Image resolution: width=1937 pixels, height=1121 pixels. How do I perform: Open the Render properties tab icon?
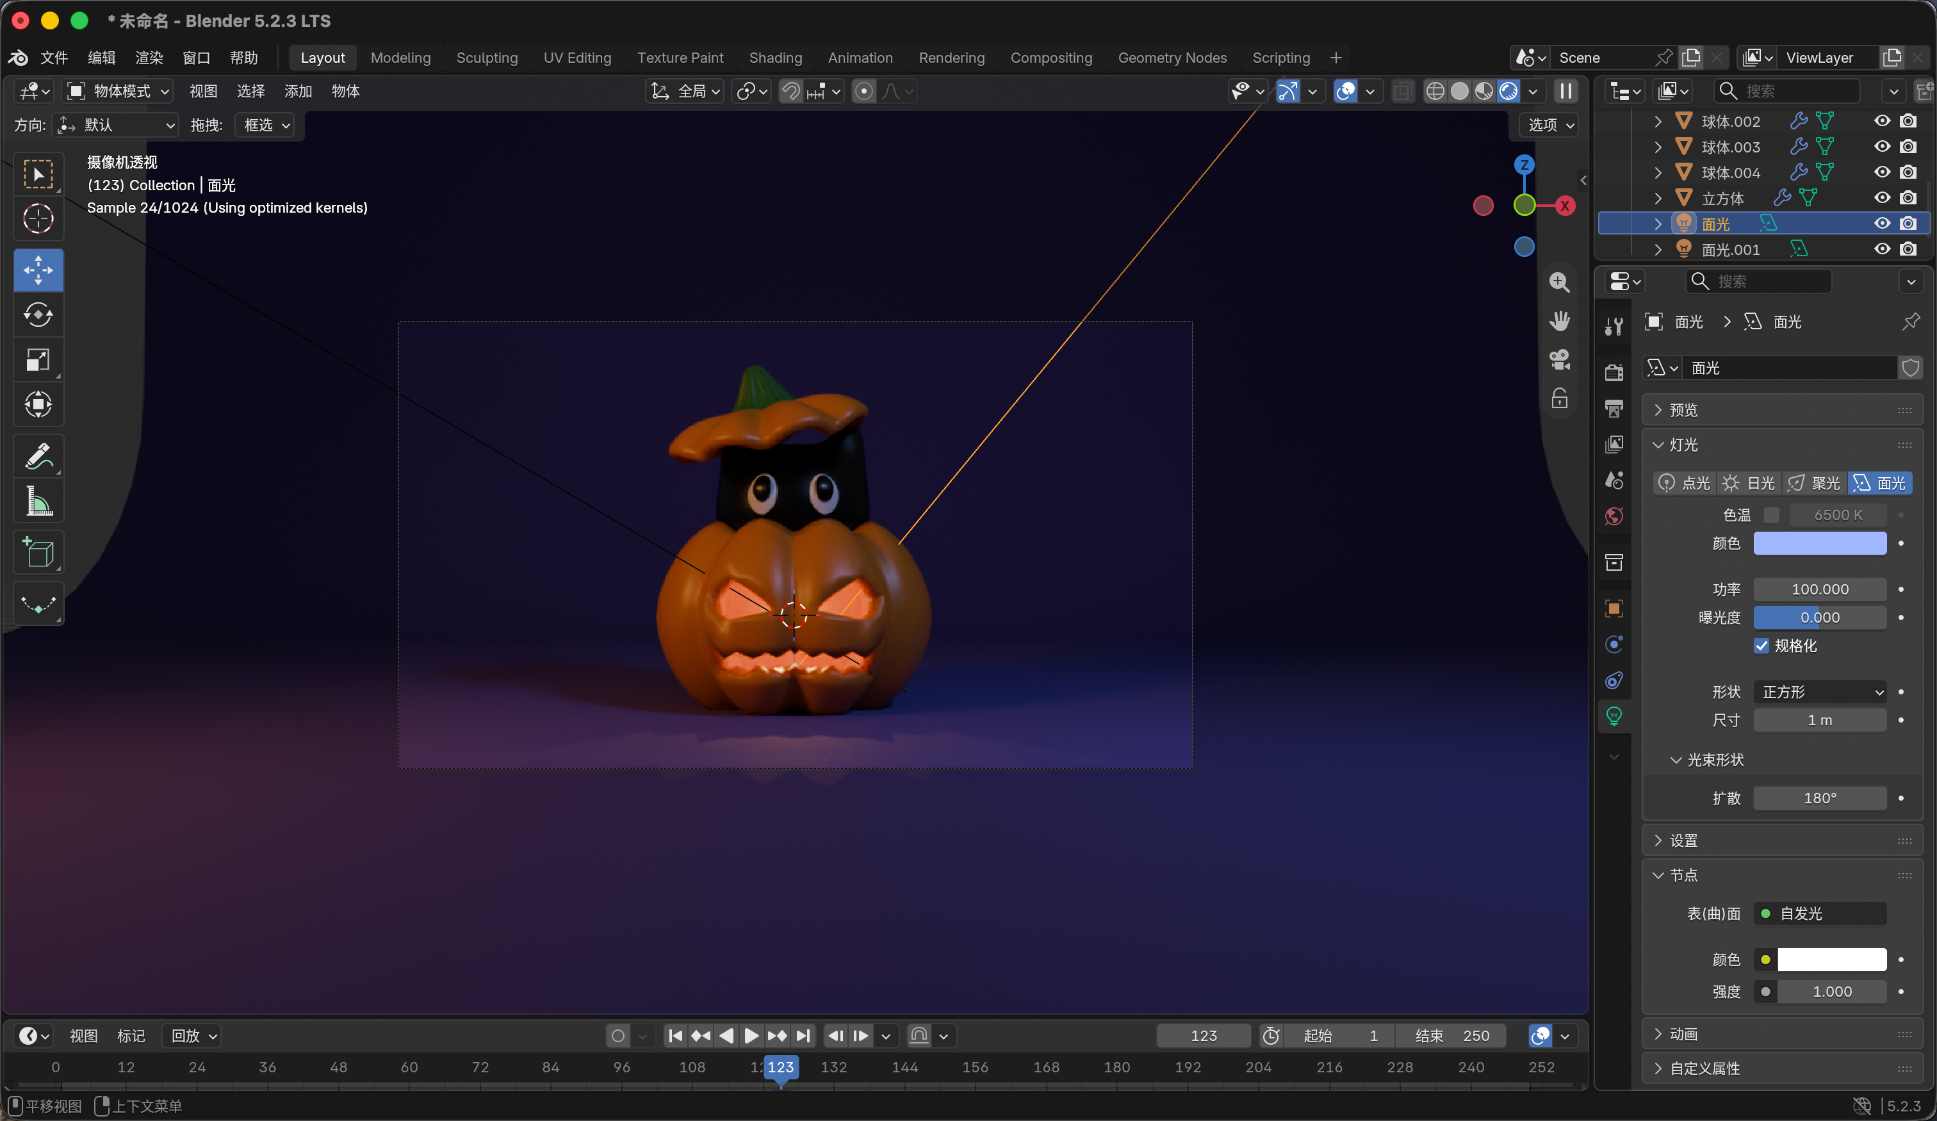point(1614,372)
